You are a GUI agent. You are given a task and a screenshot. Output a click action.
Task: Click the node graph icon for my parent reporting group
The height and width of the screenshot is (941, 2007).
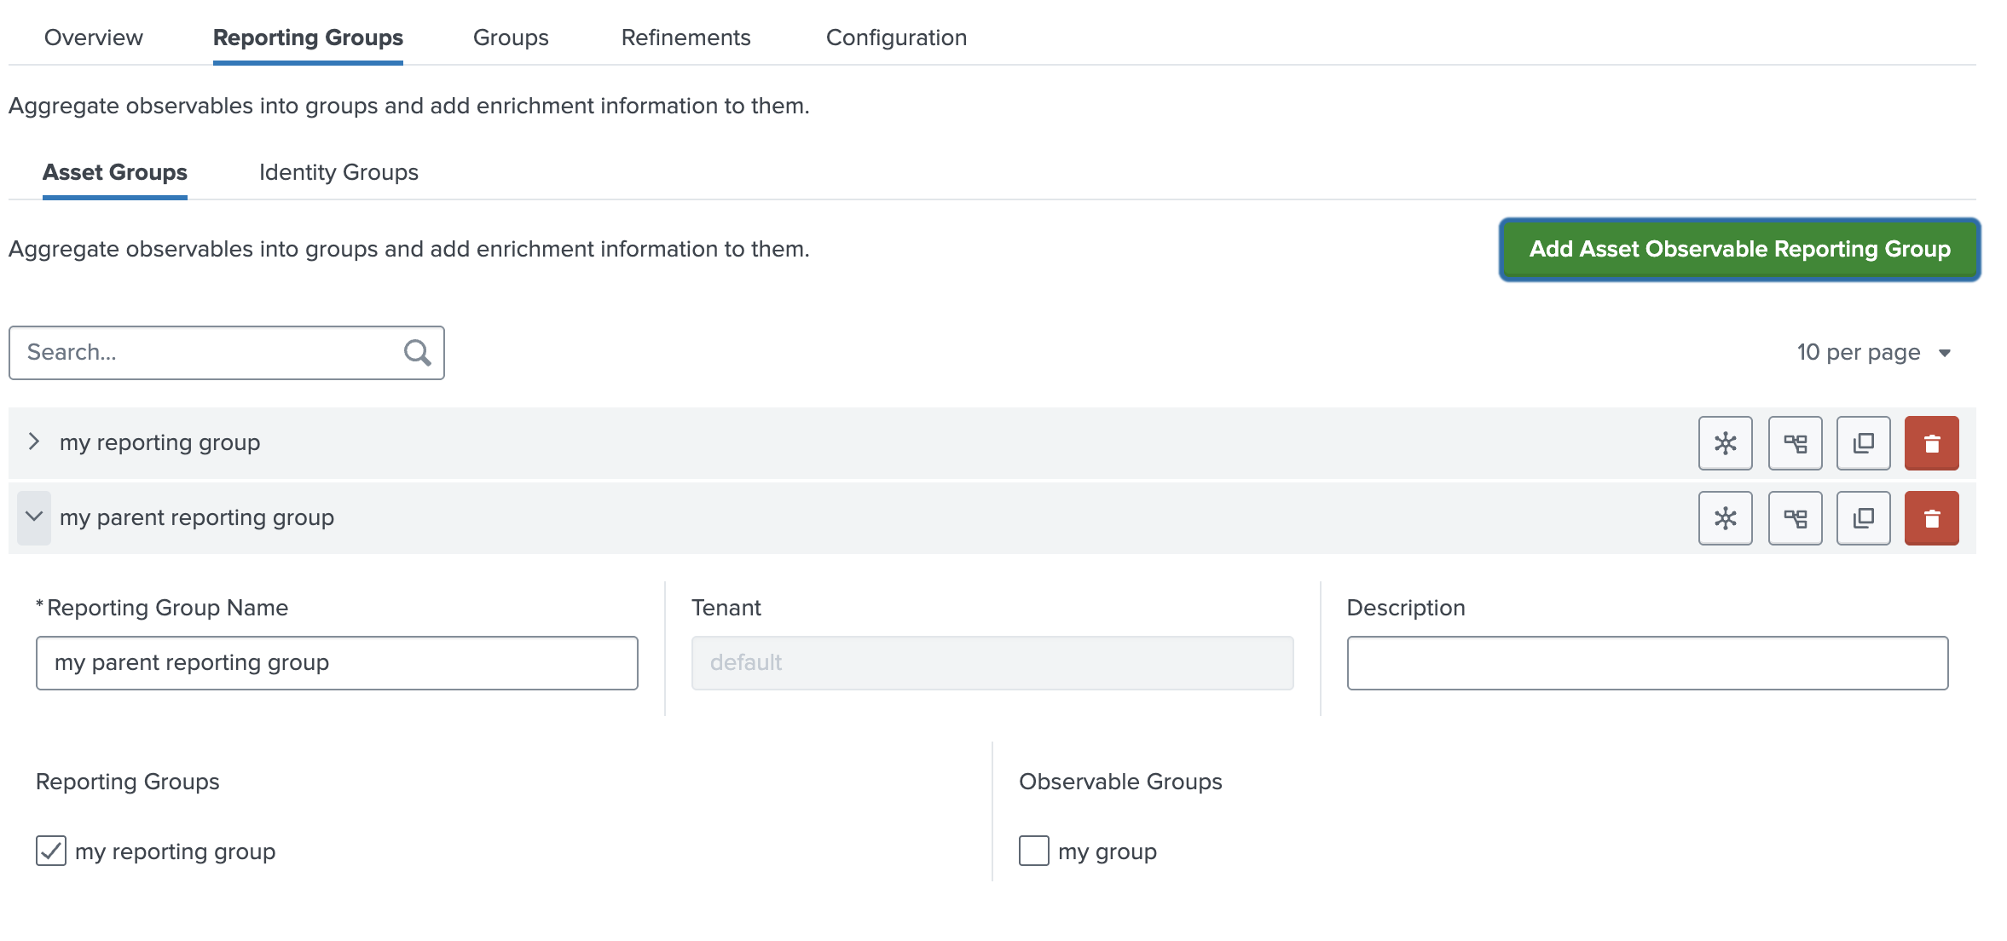pos(1724,517)
